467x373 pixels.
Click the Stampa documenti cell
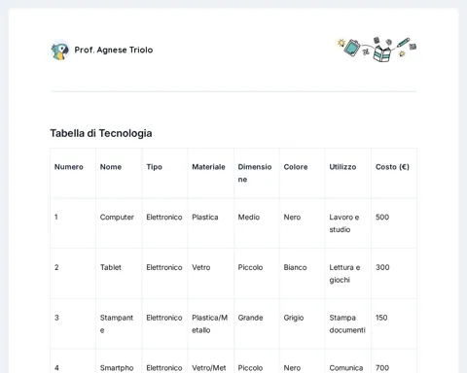[x=347, y=323]
